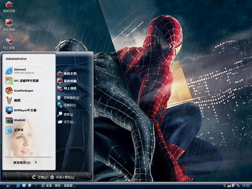Click the system tray icon next to the clock
The image size is (252, 189).
tap(238, 185)
